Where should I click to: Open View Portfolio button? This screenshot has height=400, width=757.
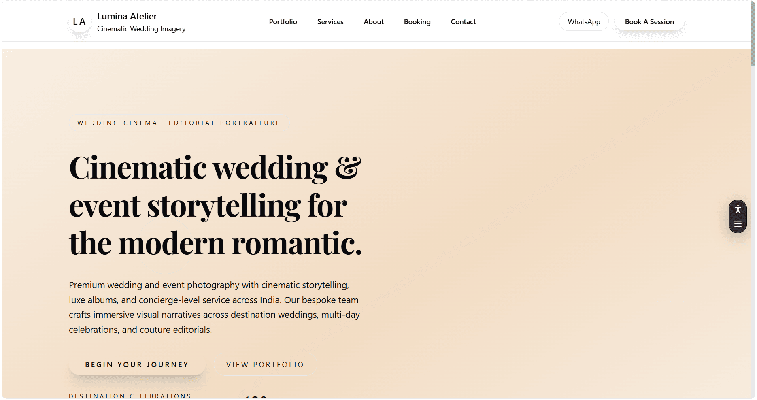265,364
